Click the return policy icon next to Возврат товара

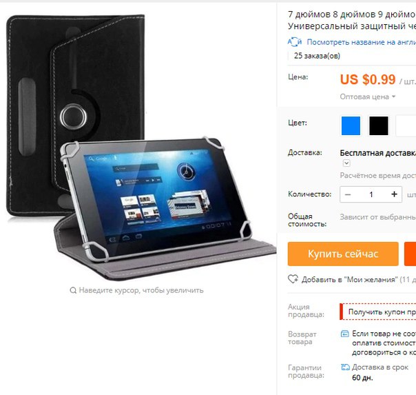click(344, 334)
